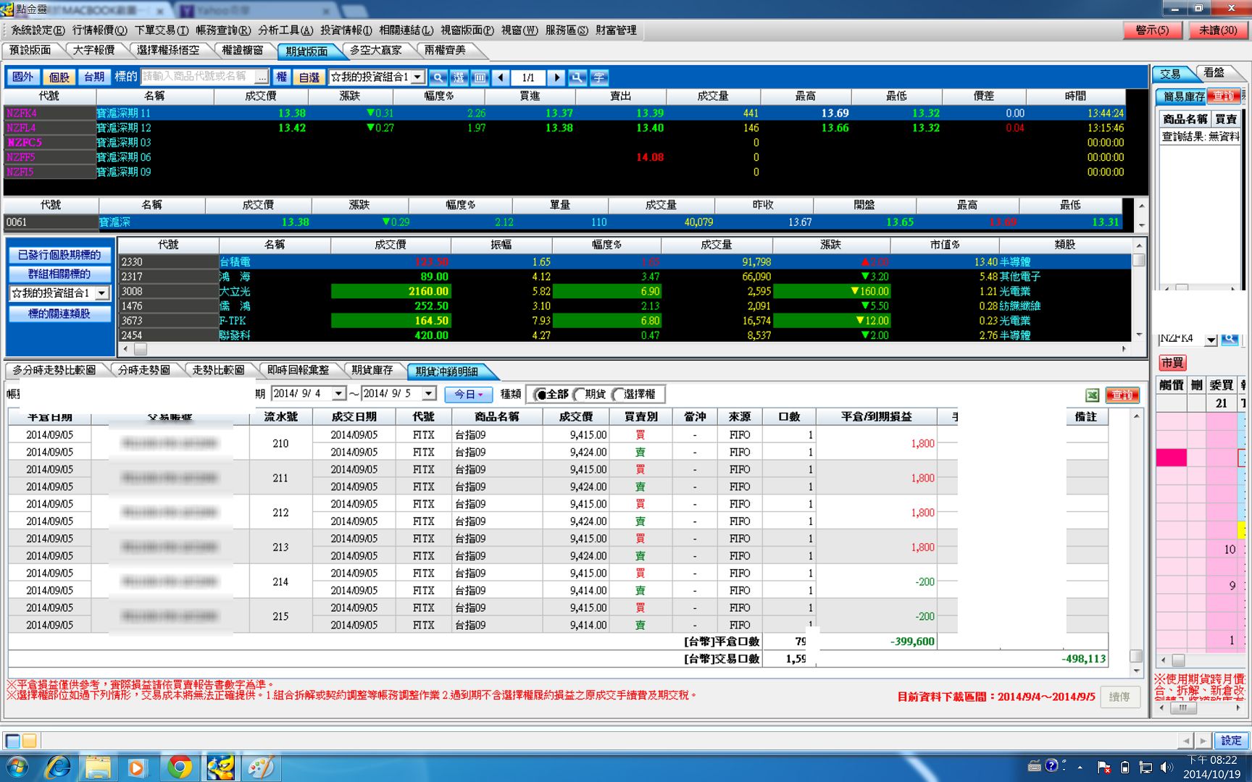1252x782 pixels.
Task: Click the previous page left arrow
Action: [x=501, y=77]
